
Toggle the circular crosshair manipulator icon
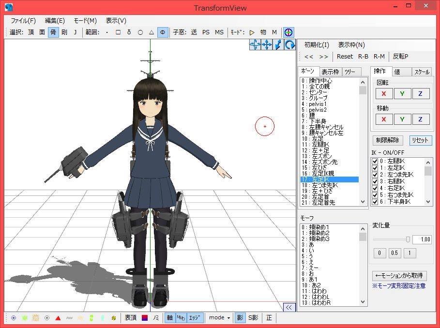coord(288,32)
